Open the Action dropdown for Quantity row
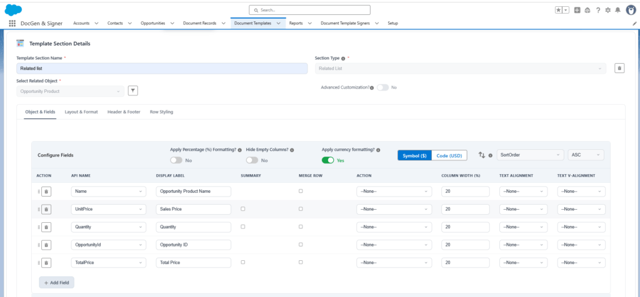The image size is (640, 297). click(394, 227)
